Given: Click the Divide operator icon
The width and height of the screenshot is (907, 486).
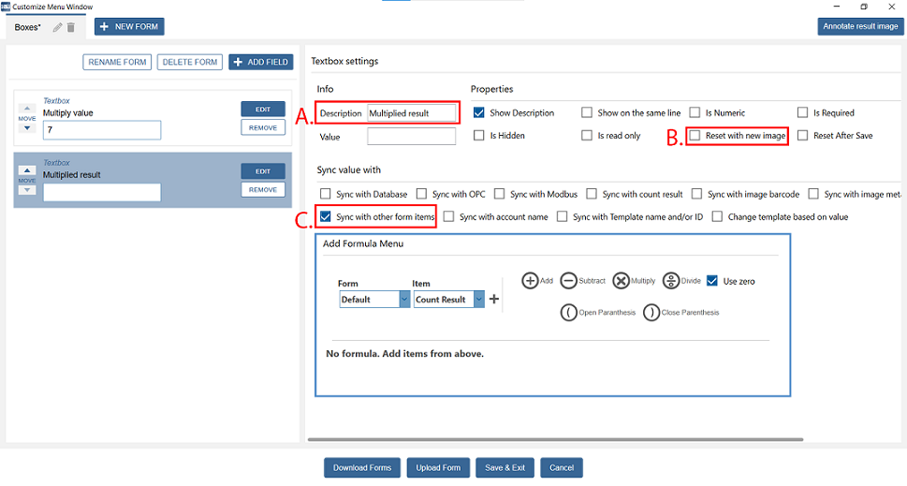Looking at the screenshot, I should click(x=670, y=281).
